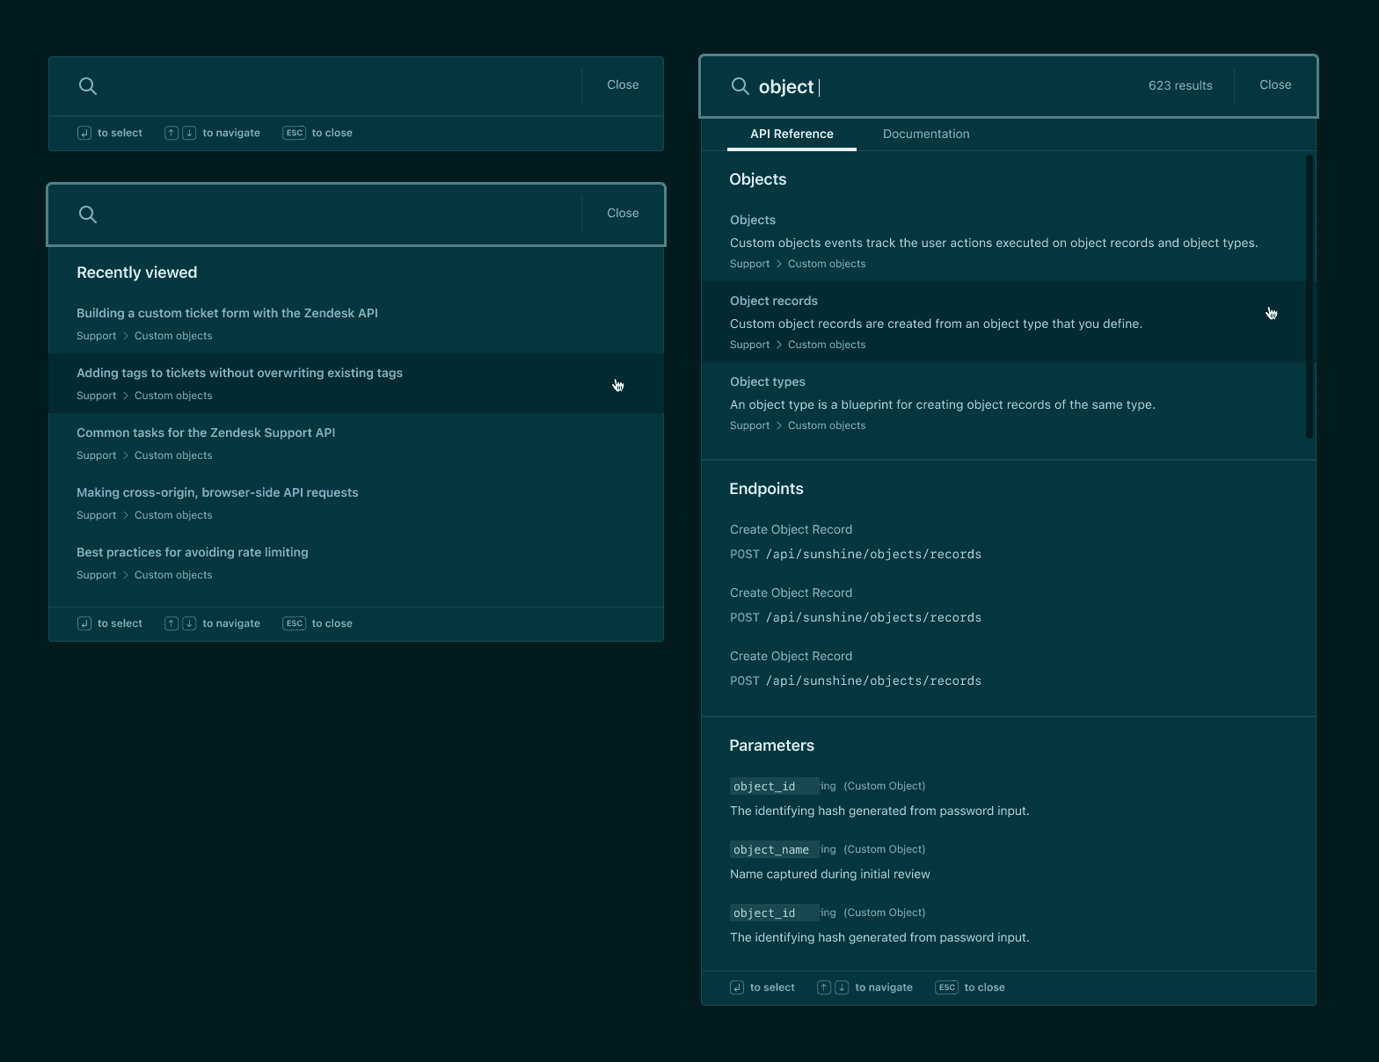Click the Enter key icon in the Recently viewed panel footer
Screen dimensions: 1379x1062
click(x=84, y=623)
